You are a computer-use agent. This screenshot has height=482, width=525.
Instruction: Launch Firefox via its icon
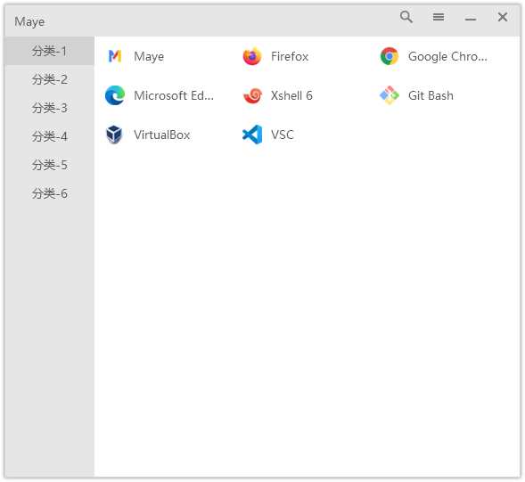(x=252, y=56)
